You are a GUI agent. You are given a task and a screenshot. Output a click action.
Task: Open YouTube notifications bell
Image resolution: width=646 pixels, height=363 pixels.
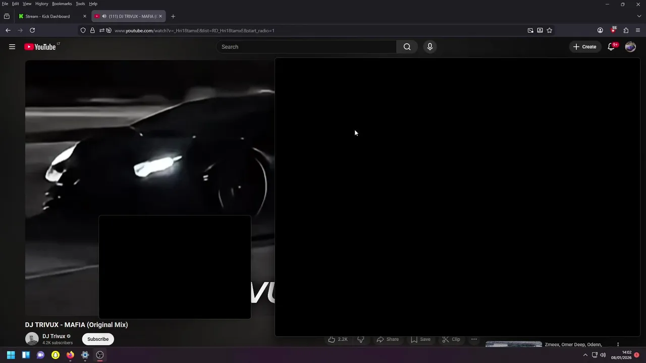pyautogui.click(x=611, y=47)
